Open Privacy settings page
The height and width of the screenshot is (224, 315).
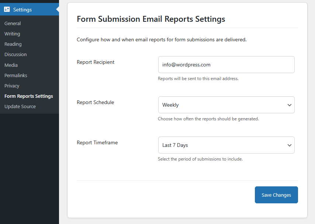12,86
